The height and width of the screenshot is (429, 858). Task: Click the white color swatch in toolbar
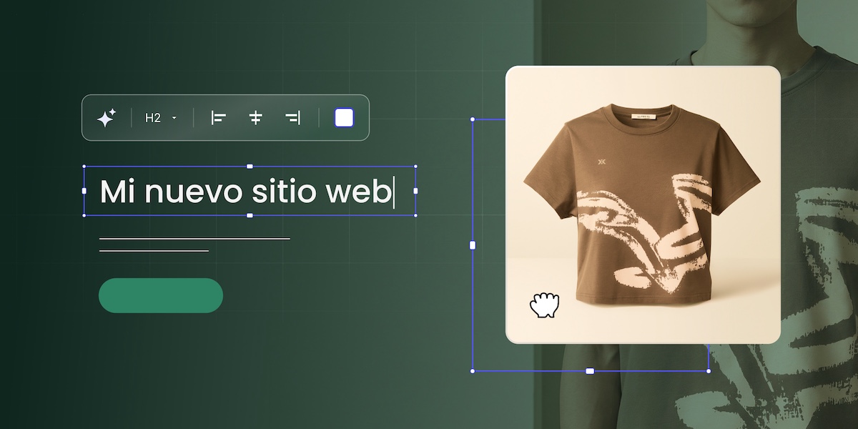pyautogui.click(x=343, y=117)
